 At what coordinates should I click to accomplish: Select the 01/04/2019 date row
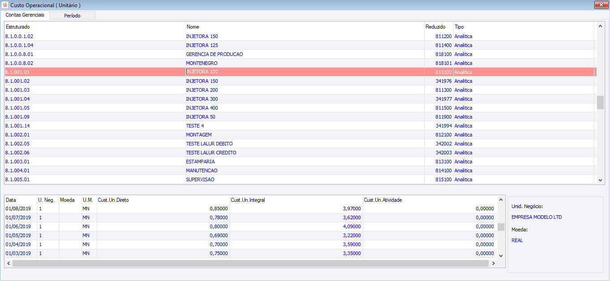(250, 244)
